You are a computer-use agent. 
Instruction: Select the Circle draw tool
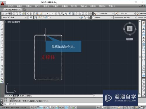click(x=2, y=41)
